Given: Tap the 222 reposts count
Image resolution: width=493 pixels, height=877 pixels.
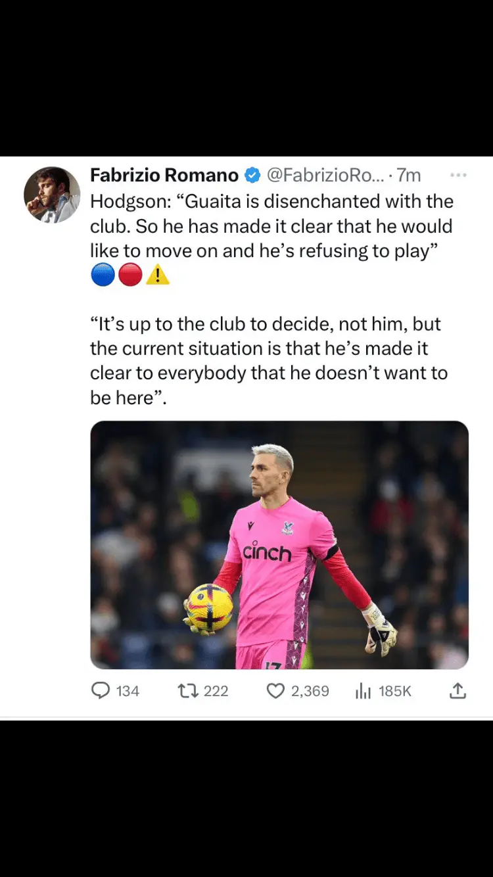Looking at the screenshot, I should point(216,691).
